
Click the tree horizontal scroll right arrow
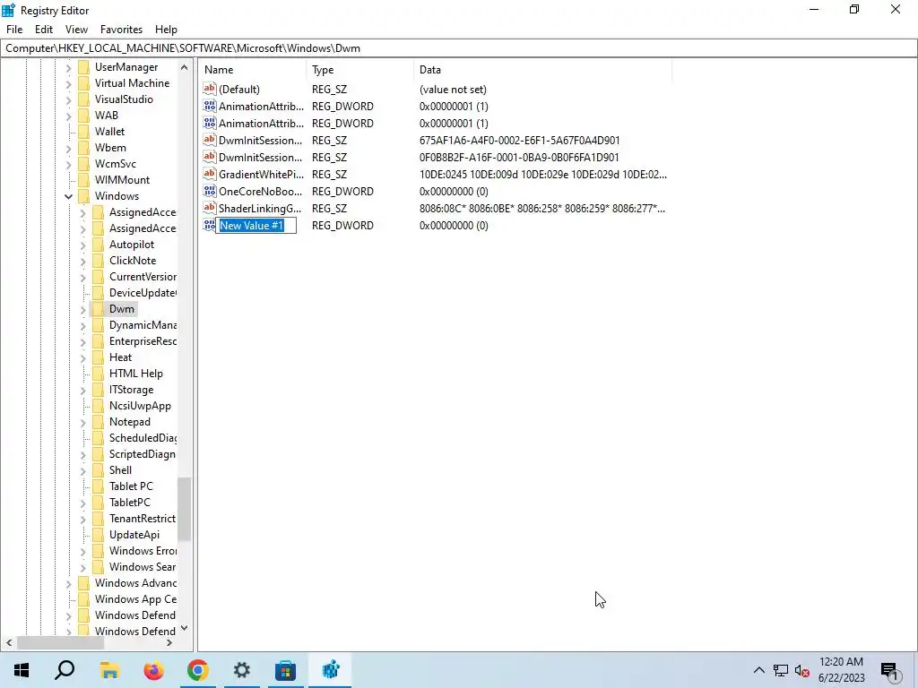[x=169, y=643]
